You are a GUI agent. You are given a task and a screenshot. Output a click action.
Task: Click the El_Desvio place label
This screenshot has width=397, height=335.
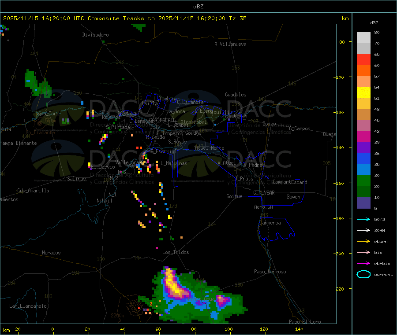103,167
